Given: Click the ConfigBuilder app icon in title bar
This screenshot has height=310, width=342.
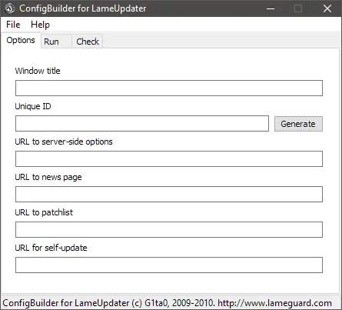Looking at the screenshot, I should click(10, 8).
